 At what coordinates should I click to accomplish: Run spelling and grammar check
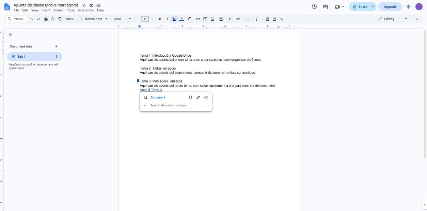click(x=53, y=19)
